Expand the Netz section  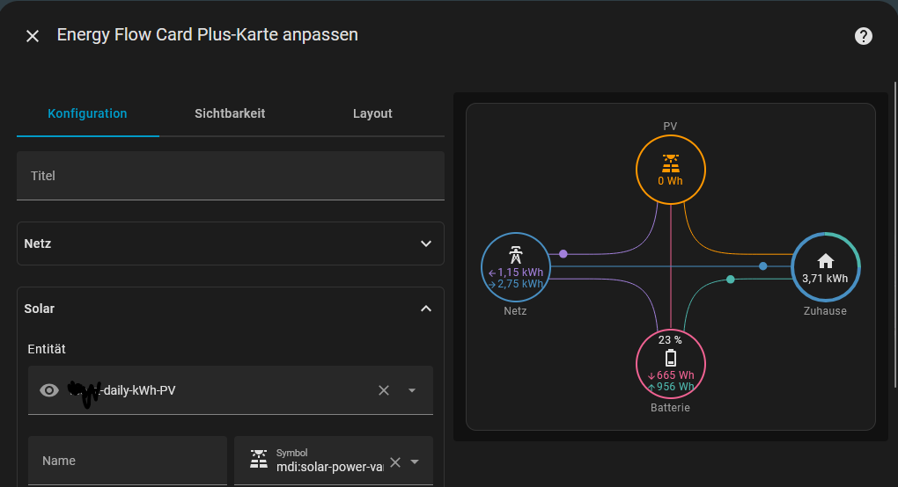426,243
